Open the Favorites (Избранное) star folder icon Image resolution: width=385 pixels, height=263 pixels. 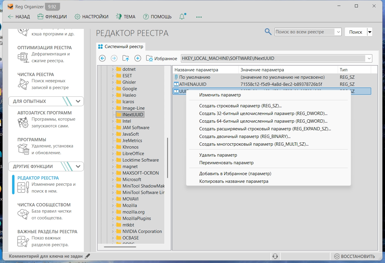coord(149,58)
